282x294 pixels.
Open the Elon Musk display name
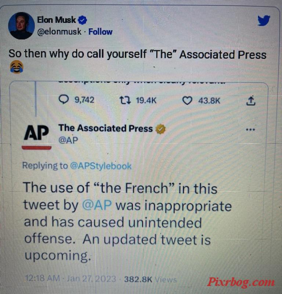tap(57, 20)
